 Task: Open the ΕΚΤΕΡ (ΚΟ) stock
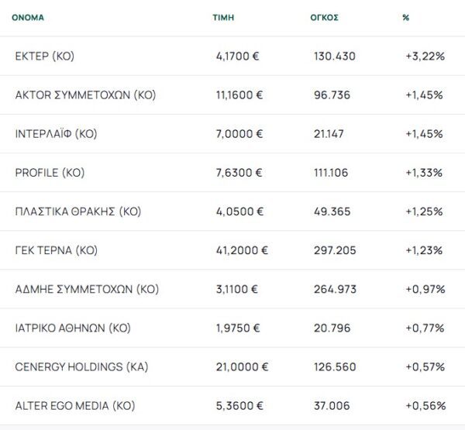point(45,57)
